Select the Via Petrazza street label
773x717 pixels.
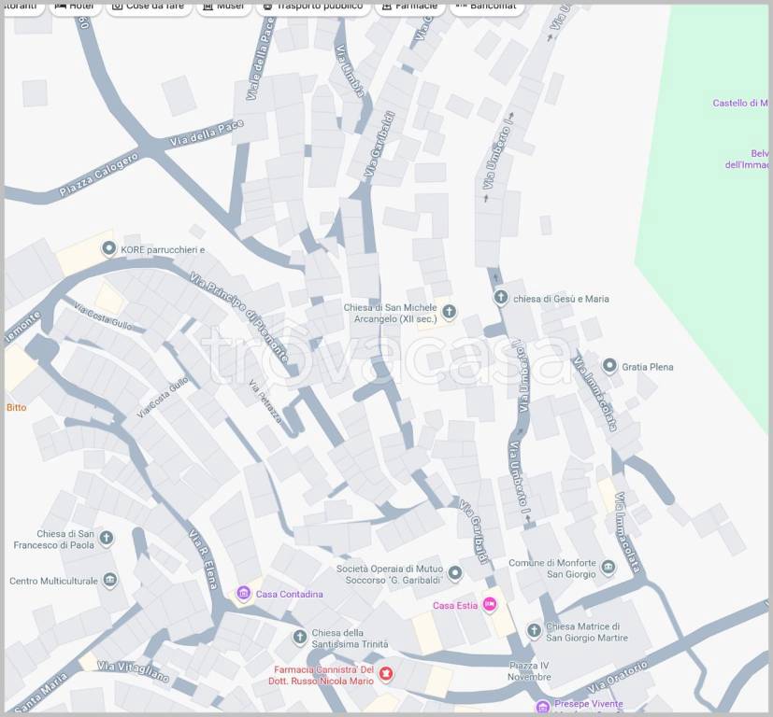(x=265, y=401)
